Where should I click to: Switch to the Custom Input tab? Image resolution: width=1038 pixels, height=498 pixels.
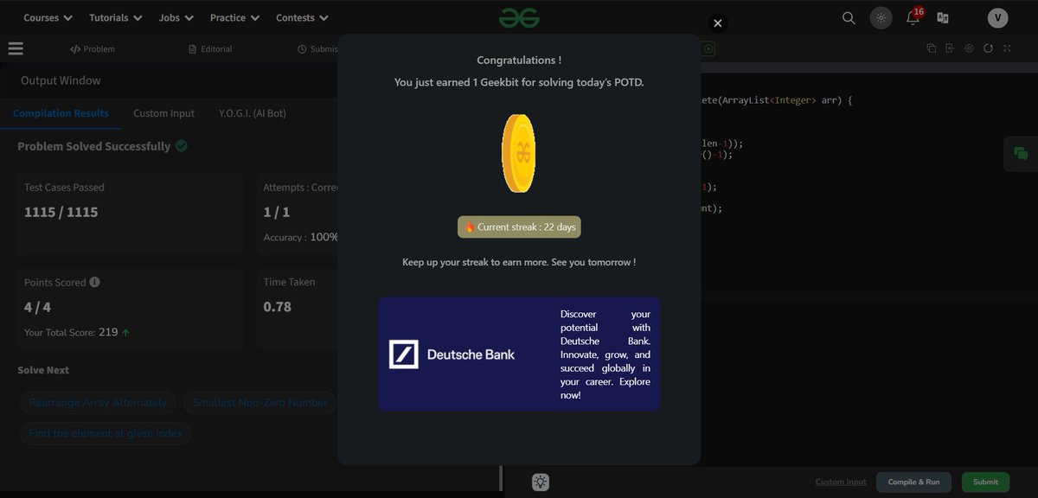(x=163, y=113)
